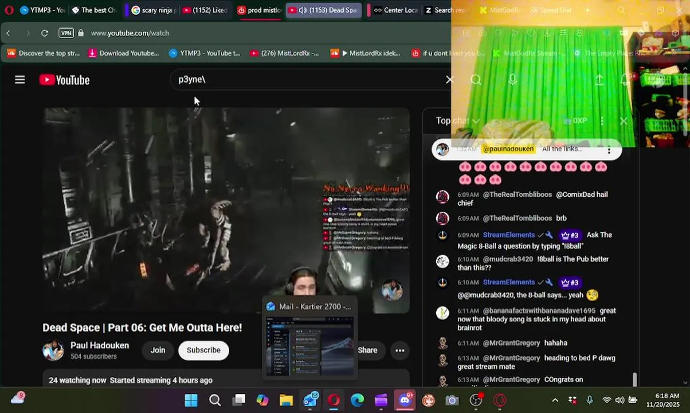Switch to the 'Center Loca' tab

click(395, 10)
